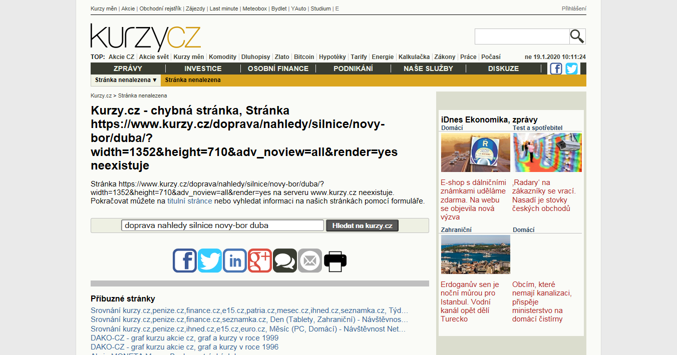The image size is (677, 355).
Task: Open the 'Obchodní rejstřík' top link
Action: click(160, 8)
